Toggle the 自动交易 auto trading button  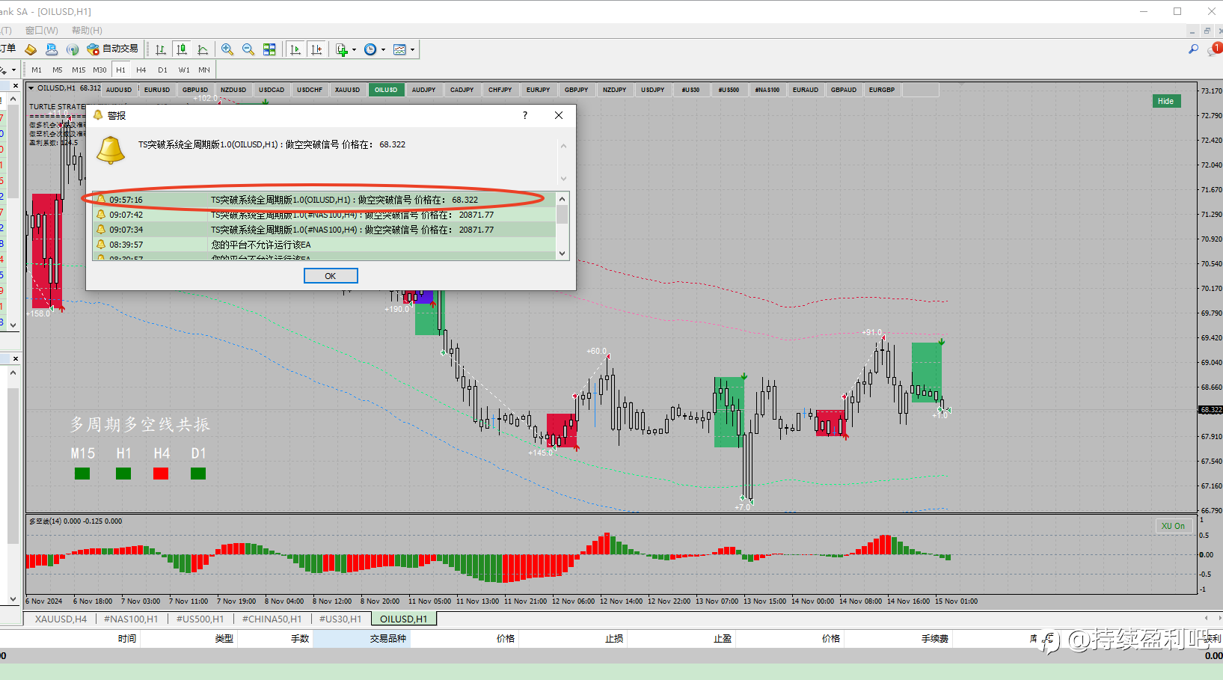113,49
